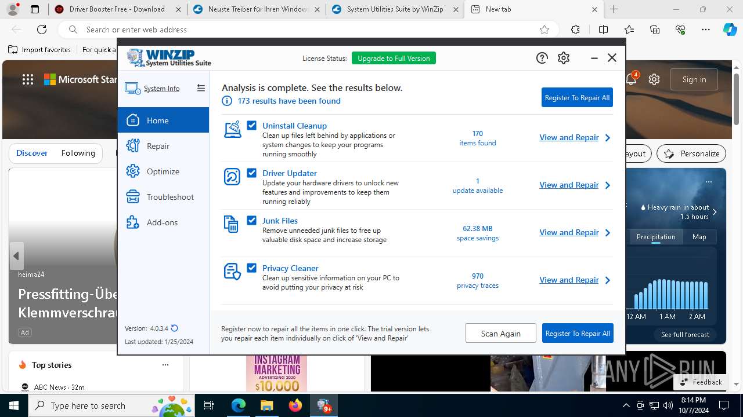The height and width of the screenshot is (417, 743).
Task: Click bottom Register To Repair All button
Action: (x=578, y=333)
